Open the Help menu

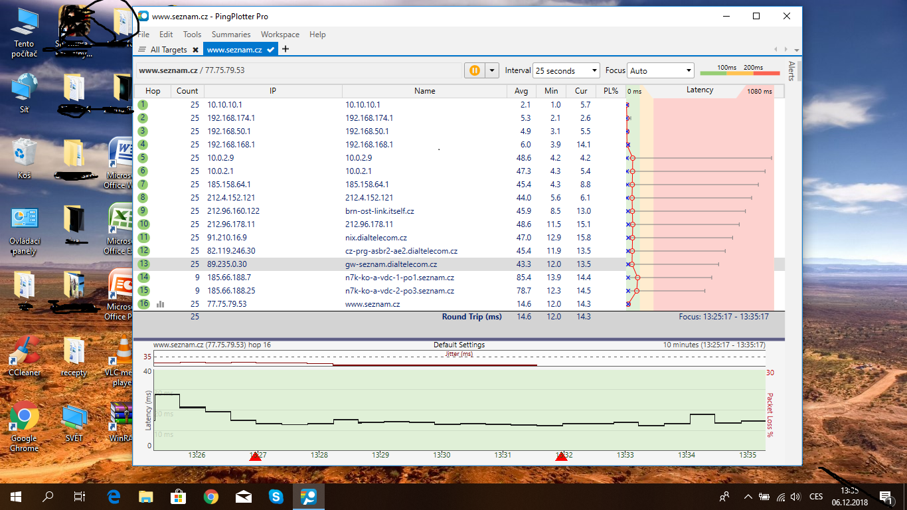[x=317, y=35]
